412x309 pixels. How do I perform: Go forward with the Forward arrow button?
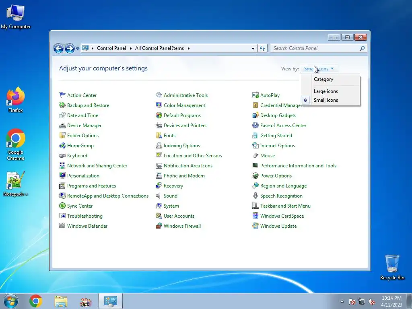pos(70,48)
